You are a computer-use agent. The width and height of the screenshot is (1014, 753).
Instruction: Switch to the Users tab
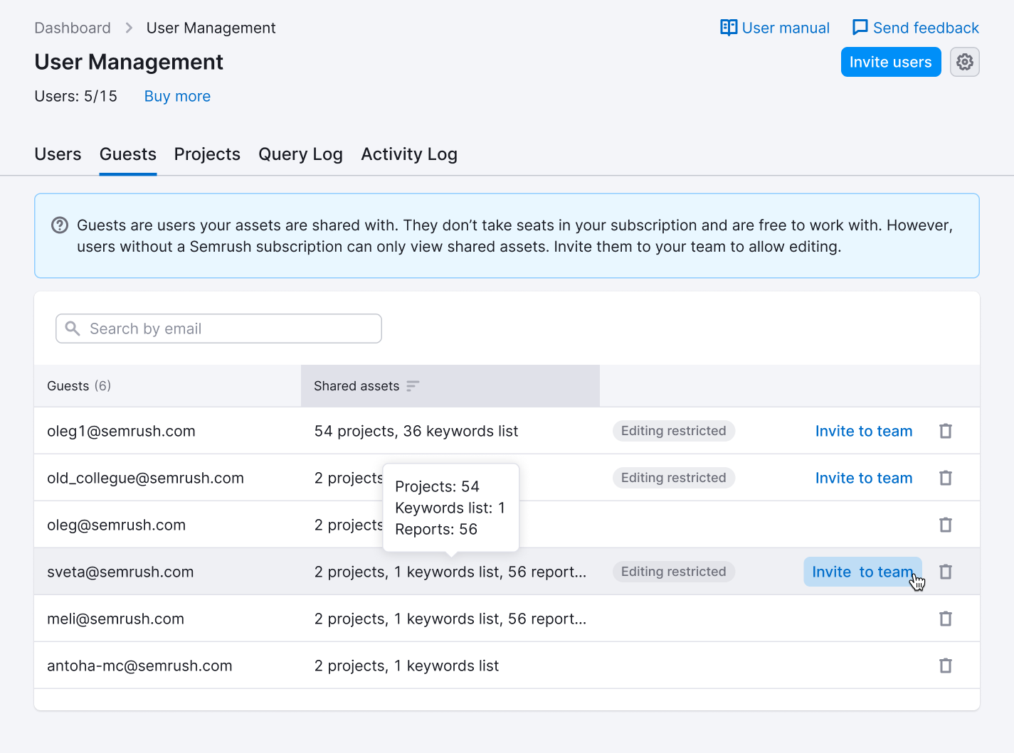pos(58,154)
